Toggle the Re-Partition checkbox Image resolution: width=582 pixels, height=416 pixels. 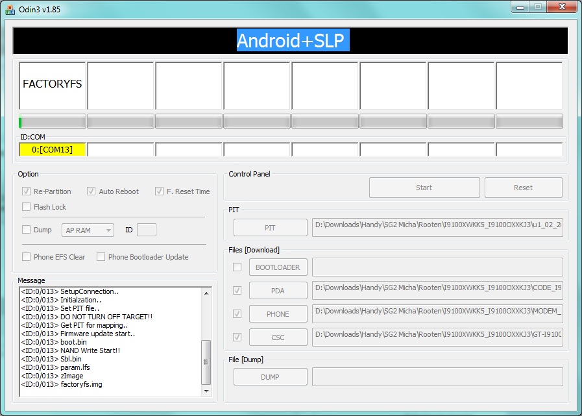click(26, 191)
